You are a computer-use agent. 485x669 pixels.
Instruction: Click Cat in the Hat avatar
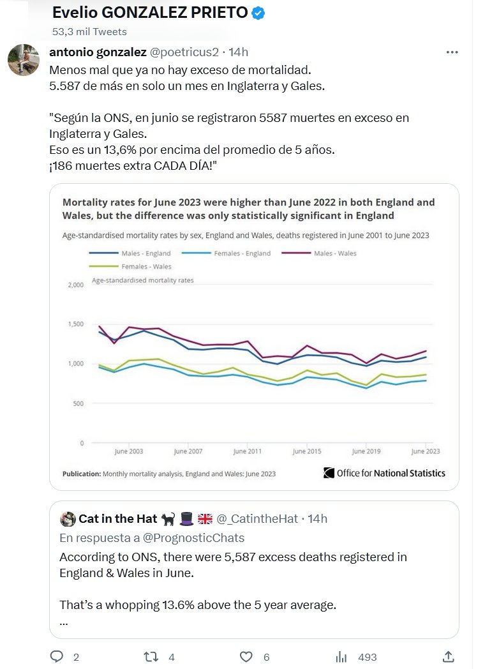[67, 518]
